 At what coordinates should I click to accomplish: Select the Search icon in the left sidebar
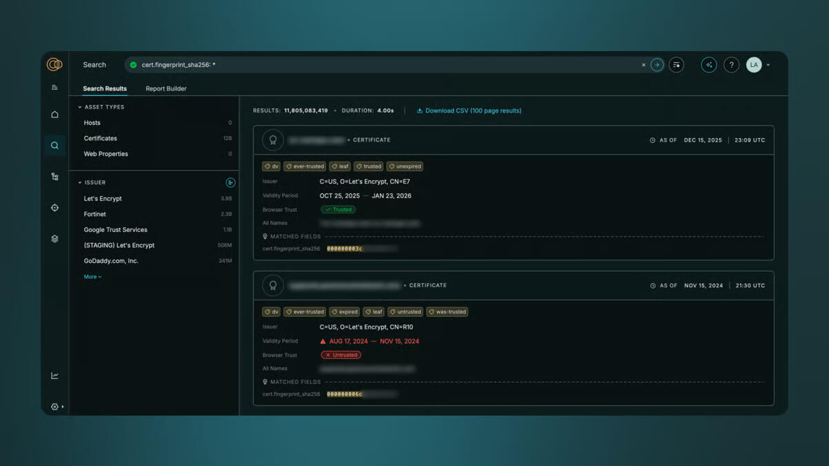[x=55, y=145]
